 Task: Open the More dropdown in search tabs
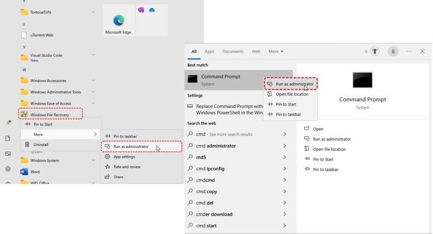pos(276,51)
